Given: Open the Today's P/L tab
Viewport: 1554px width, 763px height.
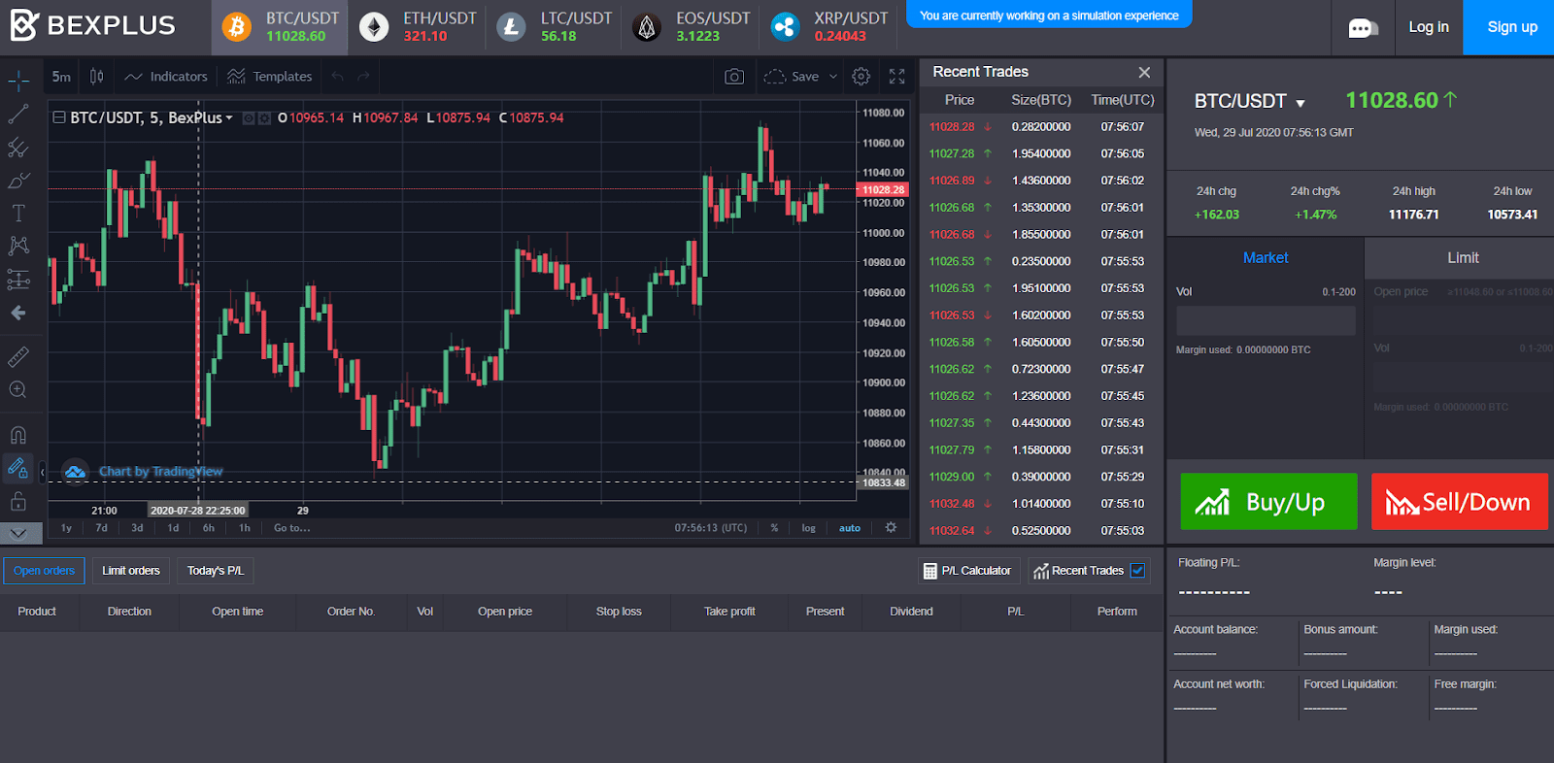Looking at the screenshot, I should [x=215, y=571].
